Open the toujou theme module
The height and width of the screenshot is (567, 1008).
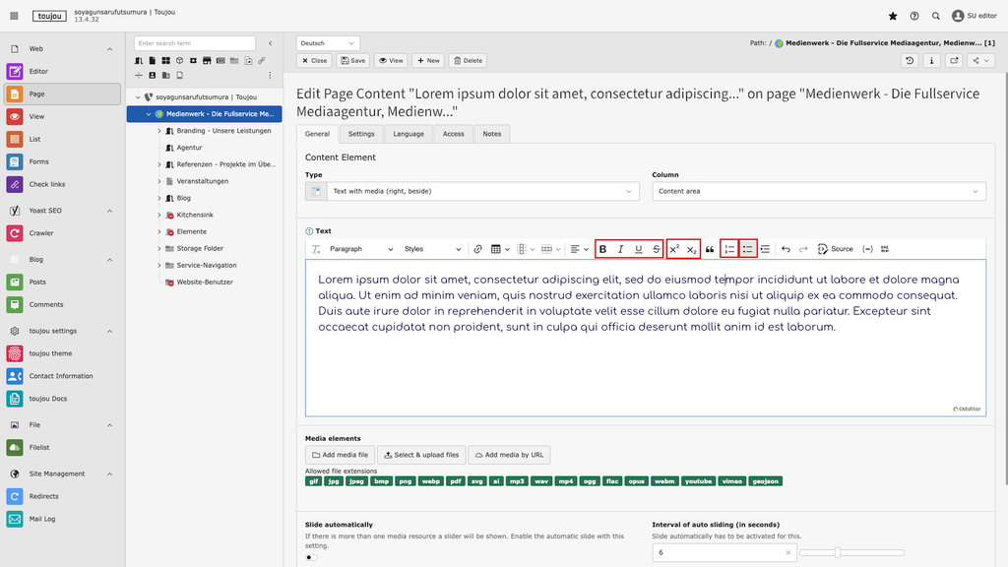click(x=62, y=353)
